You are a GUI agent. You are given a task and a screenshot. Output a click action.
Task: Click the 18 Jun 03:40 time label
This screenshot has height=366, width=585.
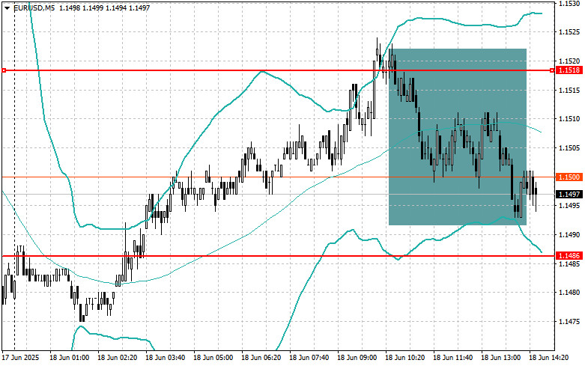pyautogui.click(x=166, y=358)
